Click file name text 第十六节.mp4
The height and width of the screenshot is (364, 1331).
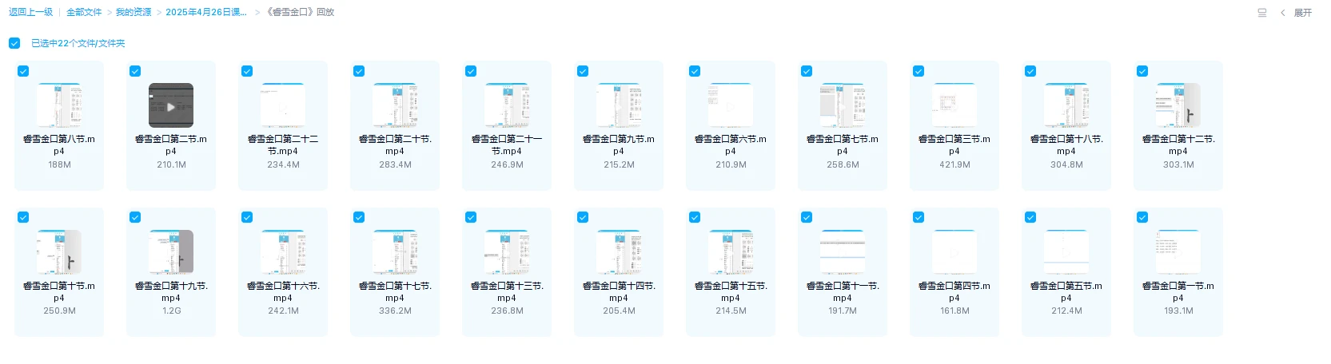click(283, 291)
